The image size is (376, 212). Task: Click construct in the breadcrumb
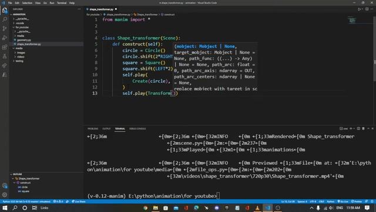169,15
